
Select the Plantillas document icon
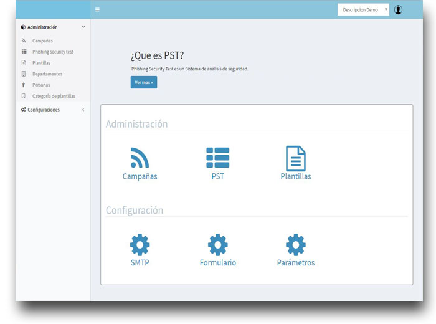coord(295,158)
